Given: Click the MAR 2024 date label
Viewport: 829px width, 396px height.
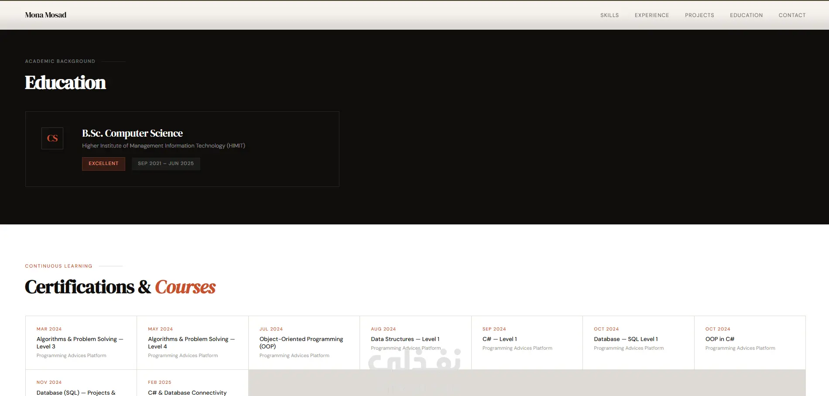Looking at the screenshot, I should tap(49, 329).
